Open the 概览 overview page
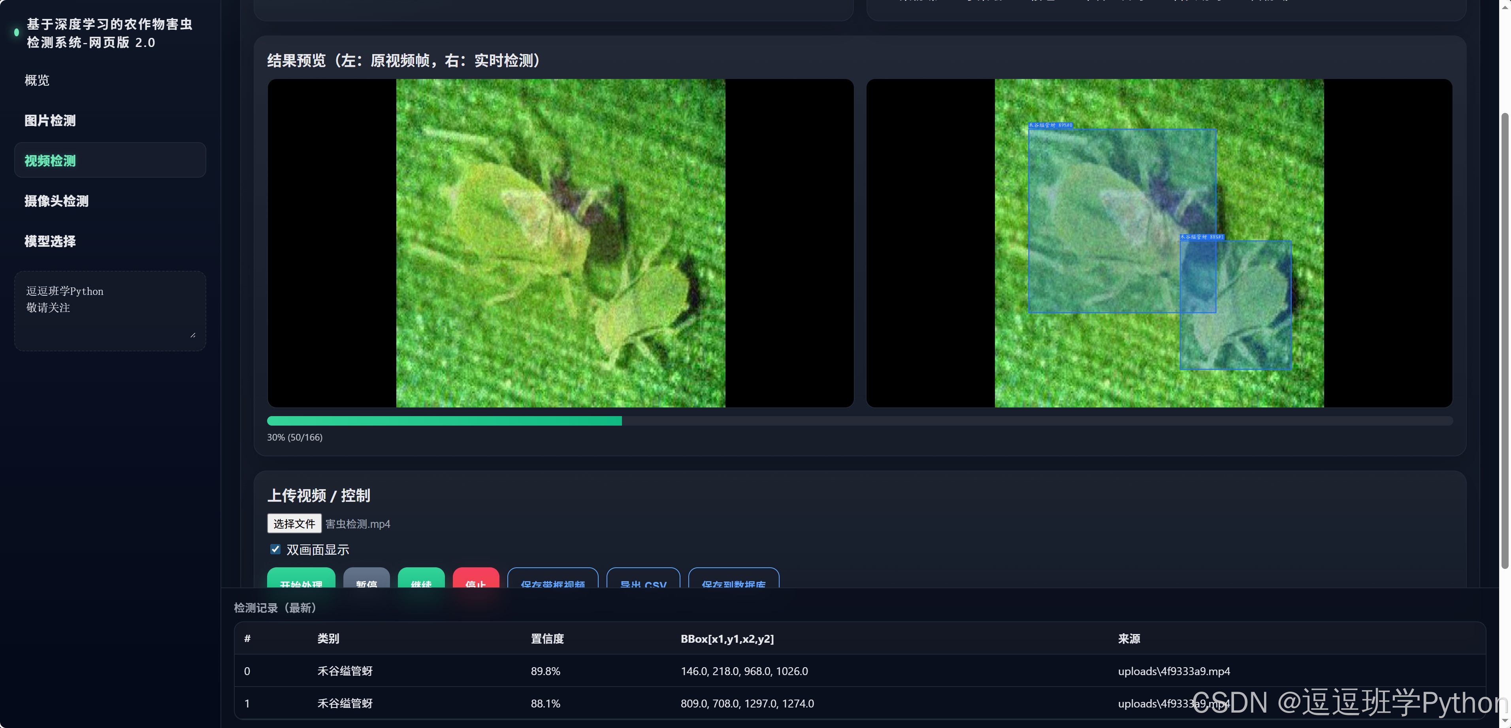The image size is (1511, 728). 37,80
